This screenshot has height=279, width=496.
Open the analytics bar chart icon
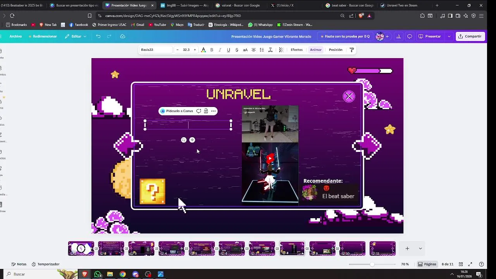[398, 36]
